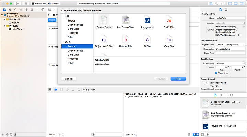Edit the Organization field
The image size is (247, 137).
[x=230, y=49]
